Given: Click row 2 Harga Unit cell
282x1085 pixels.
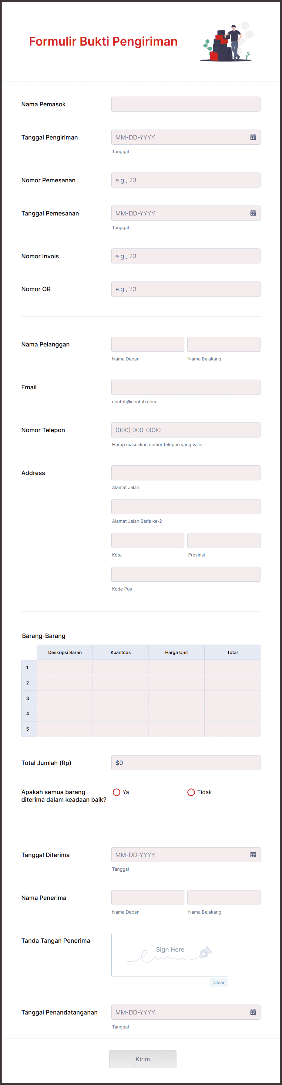Looking at the screenshot, I should click(x=176, y=683).
